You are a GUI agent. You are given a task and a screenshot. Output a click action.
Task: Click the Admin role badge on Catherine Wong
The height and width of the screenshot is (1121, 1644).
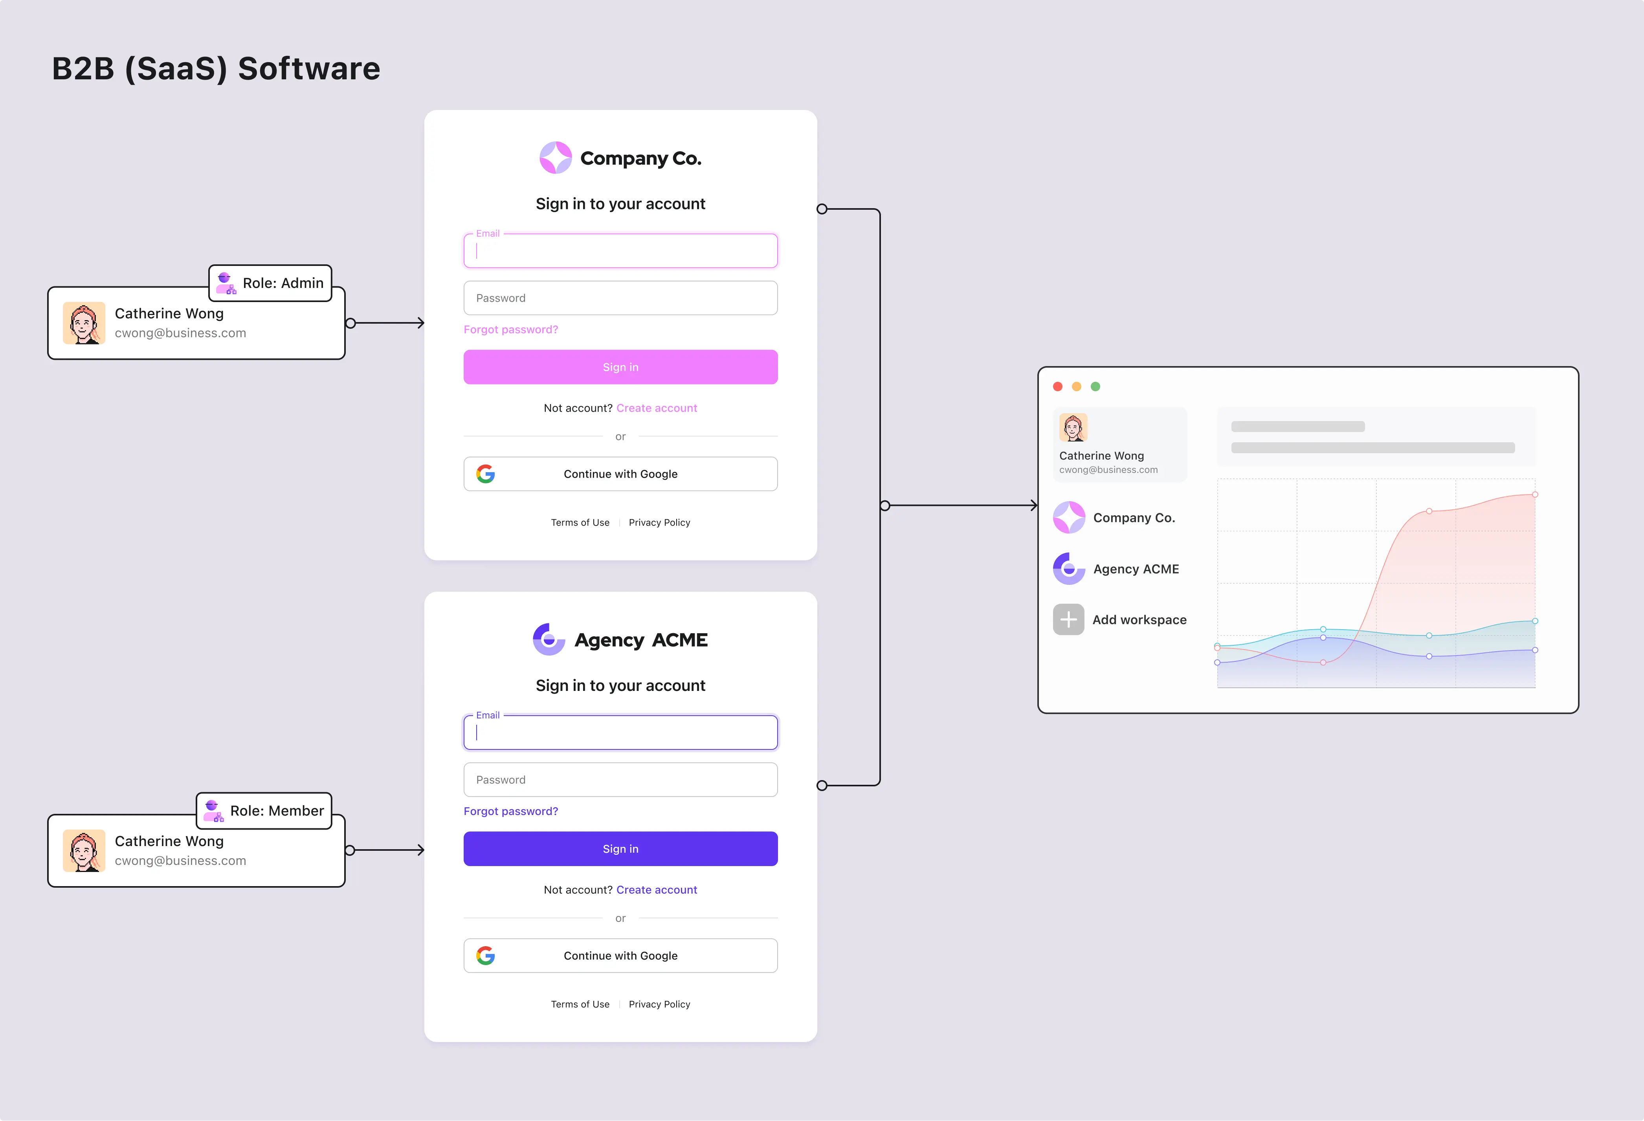click(x=267, y=281)
